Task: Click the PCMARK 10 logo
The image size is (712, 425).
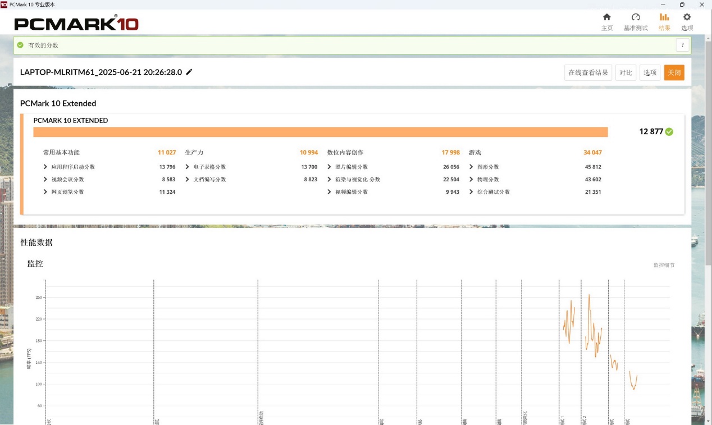Action: (76, 24)
